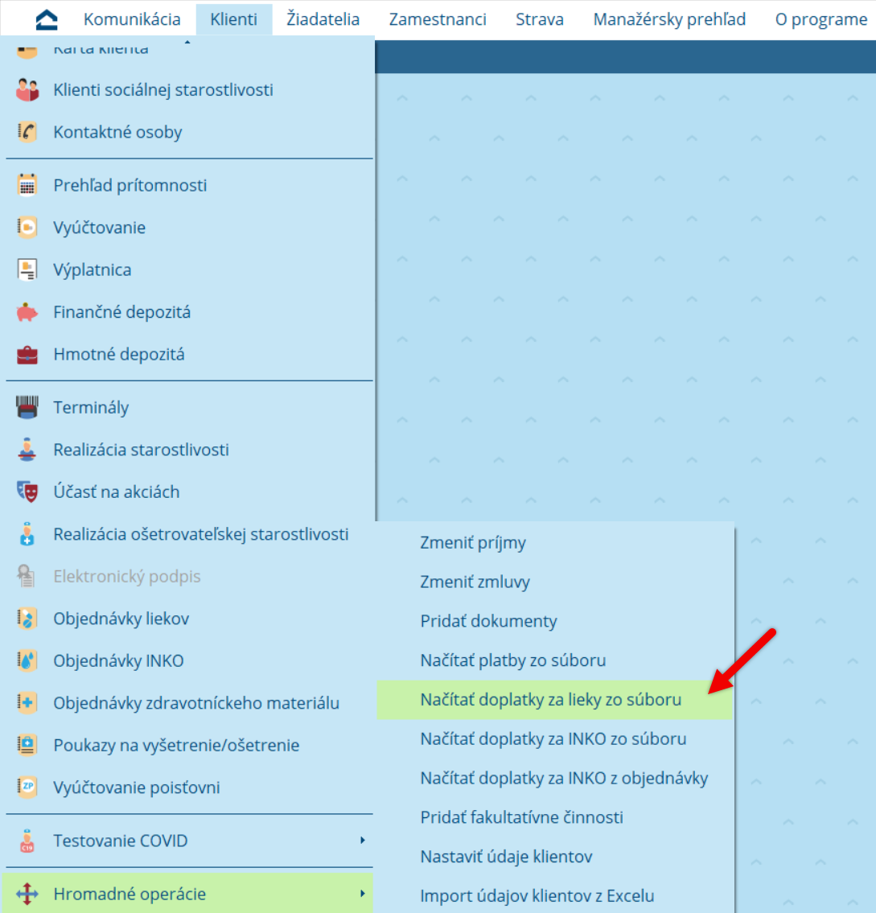Click the Vyúčtovanie poisťovni ZP icon
Screen dimensions: 876x913
(x=27, y=788)
